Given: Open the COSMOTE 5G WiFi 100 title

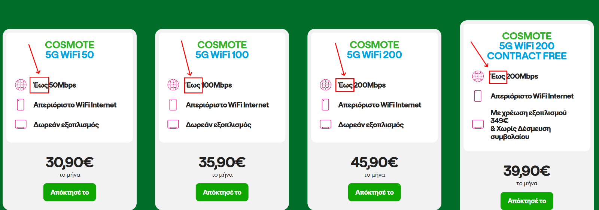Looking at the screenshot, I should 222,50.
